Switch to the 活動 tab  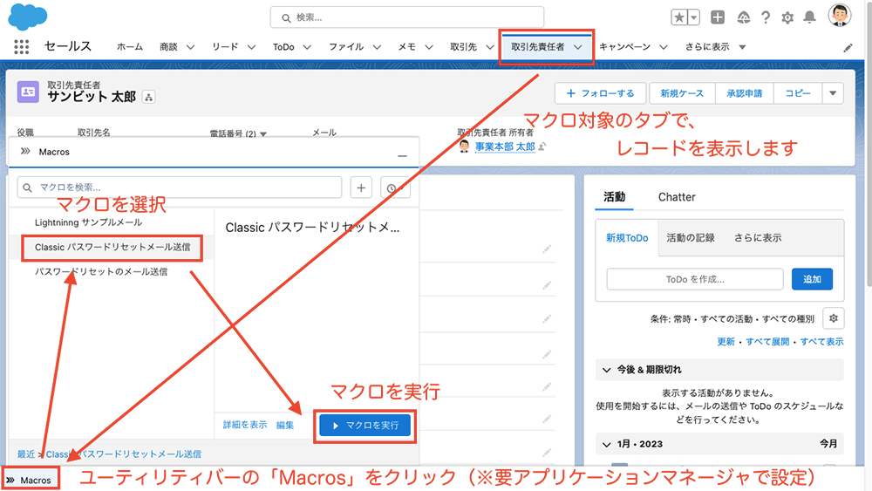(614, 197)
